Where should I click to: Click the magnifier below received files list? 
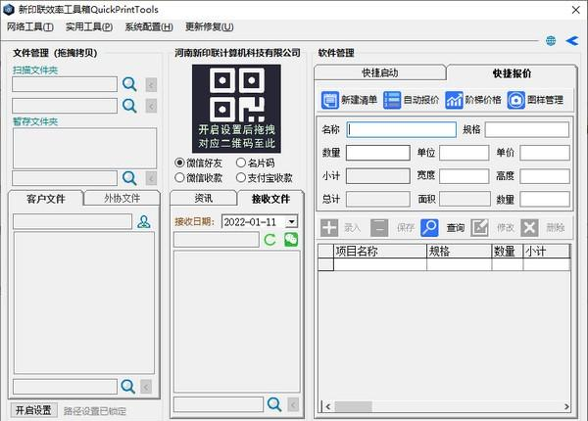point(274,404)
